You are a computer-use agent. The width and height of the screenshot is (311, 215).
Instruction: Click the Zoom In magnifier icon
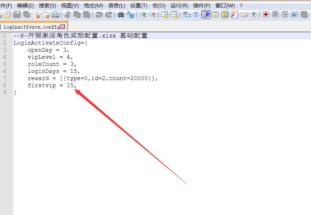143,15
